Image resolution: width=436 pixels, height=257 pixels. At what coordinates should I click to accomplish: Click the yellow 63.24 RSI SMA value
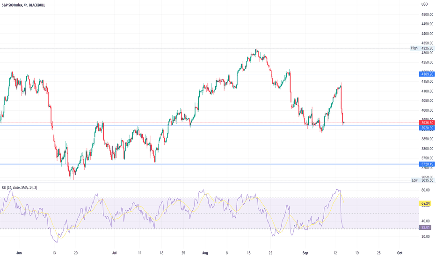pyautogui.click(x=426, y=203)
